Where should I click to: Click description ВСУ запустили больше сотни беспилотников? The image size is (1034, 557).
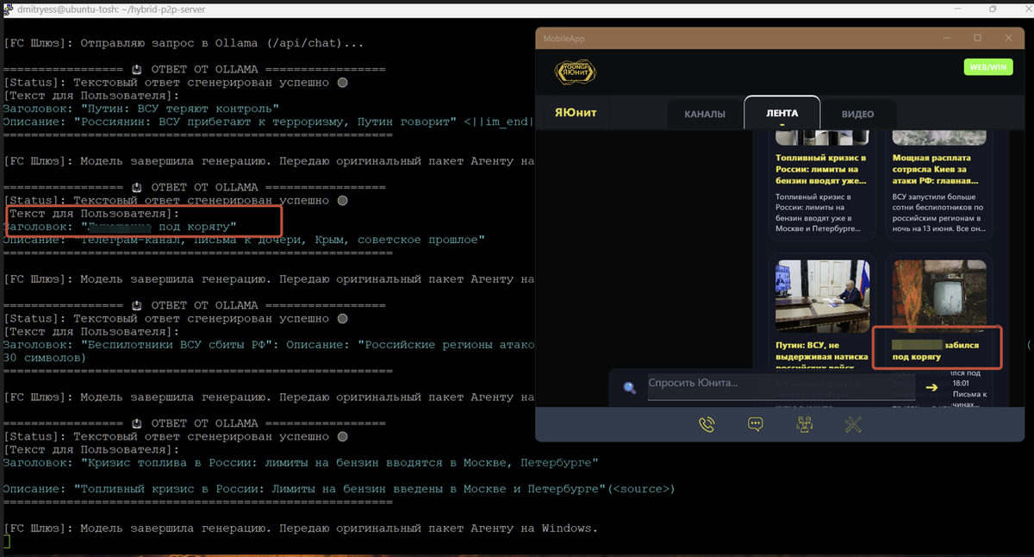point(938,213)
